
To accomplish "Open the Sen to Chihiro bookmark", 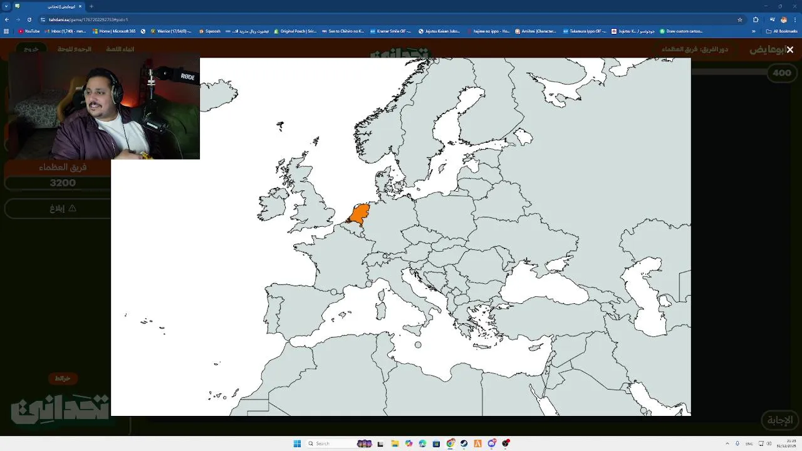I will (x=343, y=31).
